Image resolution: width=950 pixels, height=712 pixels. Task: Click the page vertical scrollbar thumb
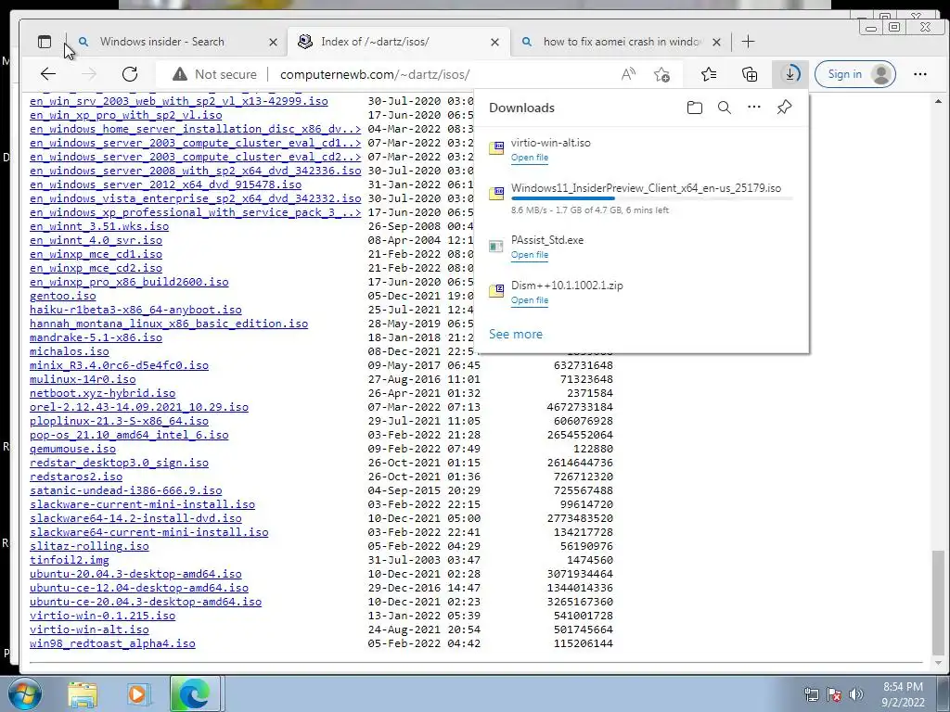(x=938, y=601)
